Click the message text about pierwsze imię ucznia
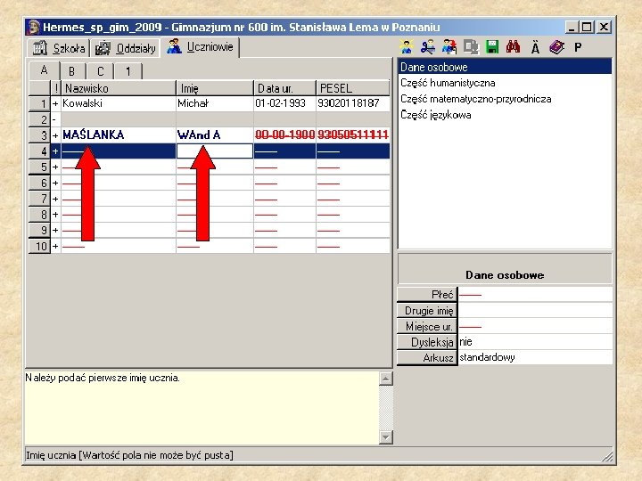 pyautogui.click(x=103, y=378)
